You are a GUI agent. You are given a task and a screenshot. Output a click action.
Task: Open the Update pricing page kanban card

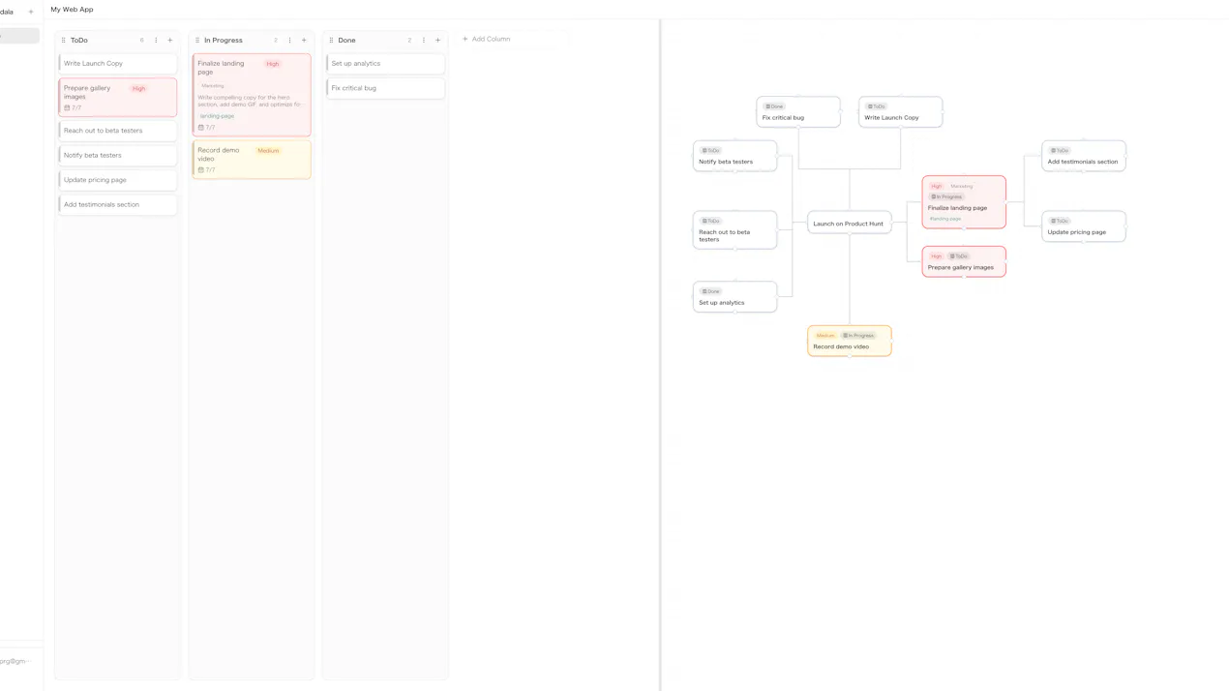click(117, 180)
